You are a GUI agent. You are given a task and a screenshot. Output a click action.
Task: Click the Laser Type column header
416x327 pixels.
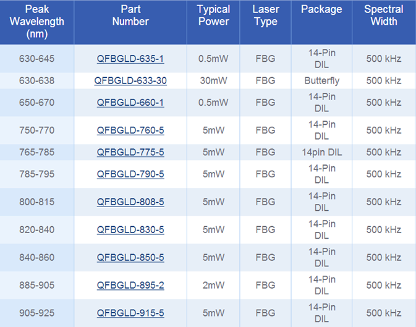pyautogui.click(x=266, y=15)
